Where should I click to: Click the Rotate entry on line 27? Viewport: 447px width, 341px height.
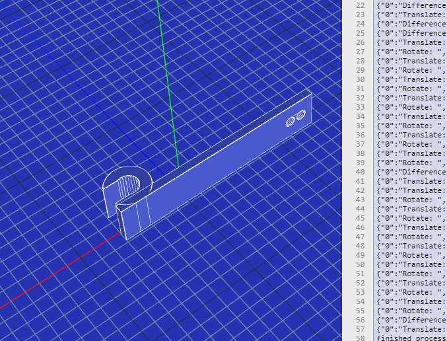click(x=411, y=52)
